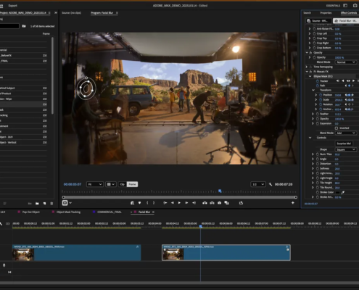Add a marker with the marker icon
Image resolution: width=359 pixels, height=290 pixels.
(139, 203)
